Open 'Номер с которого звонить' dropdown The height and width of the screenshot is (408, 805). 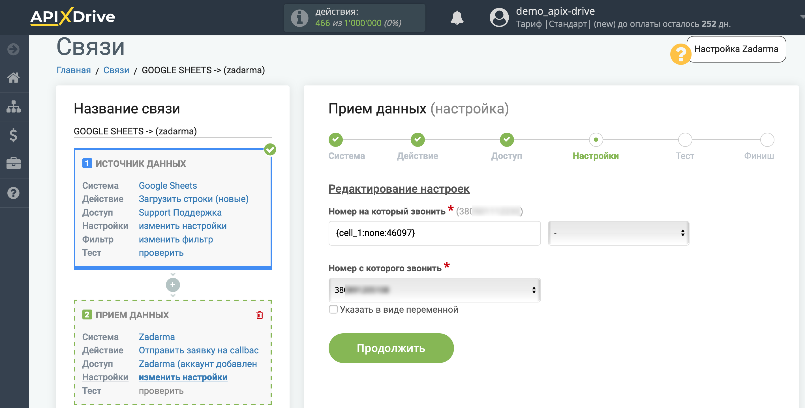pos(434,290)
